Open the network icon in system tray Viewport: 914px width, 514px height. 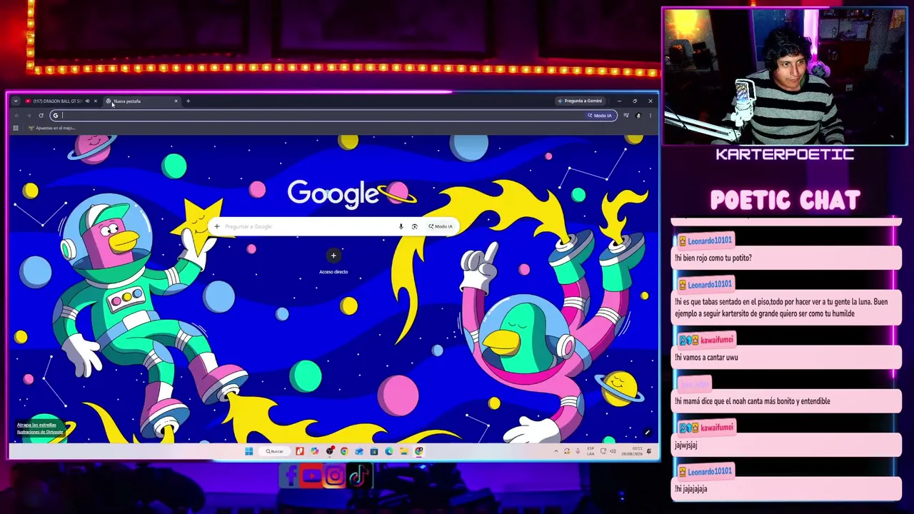[x=603, y=451]
